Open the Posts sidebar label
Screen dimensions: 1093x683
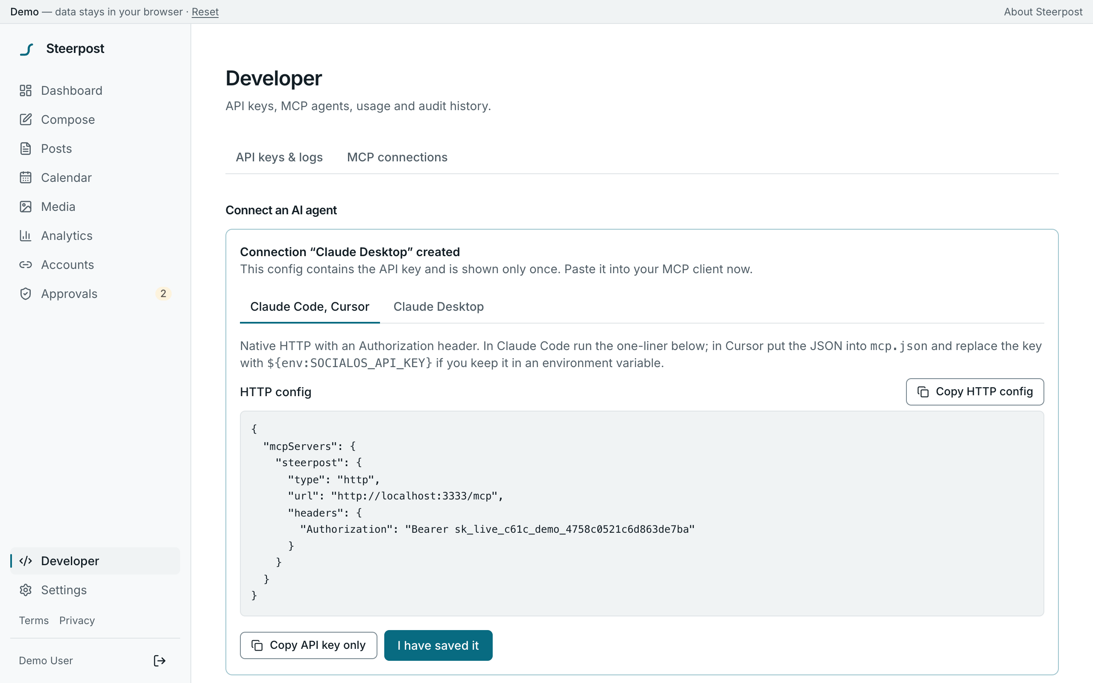(x=56, y=149)
